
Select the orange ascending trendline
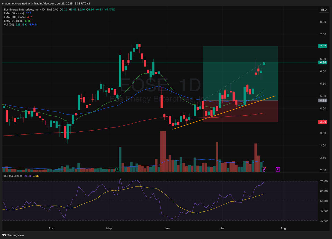[x=224, y=113]
